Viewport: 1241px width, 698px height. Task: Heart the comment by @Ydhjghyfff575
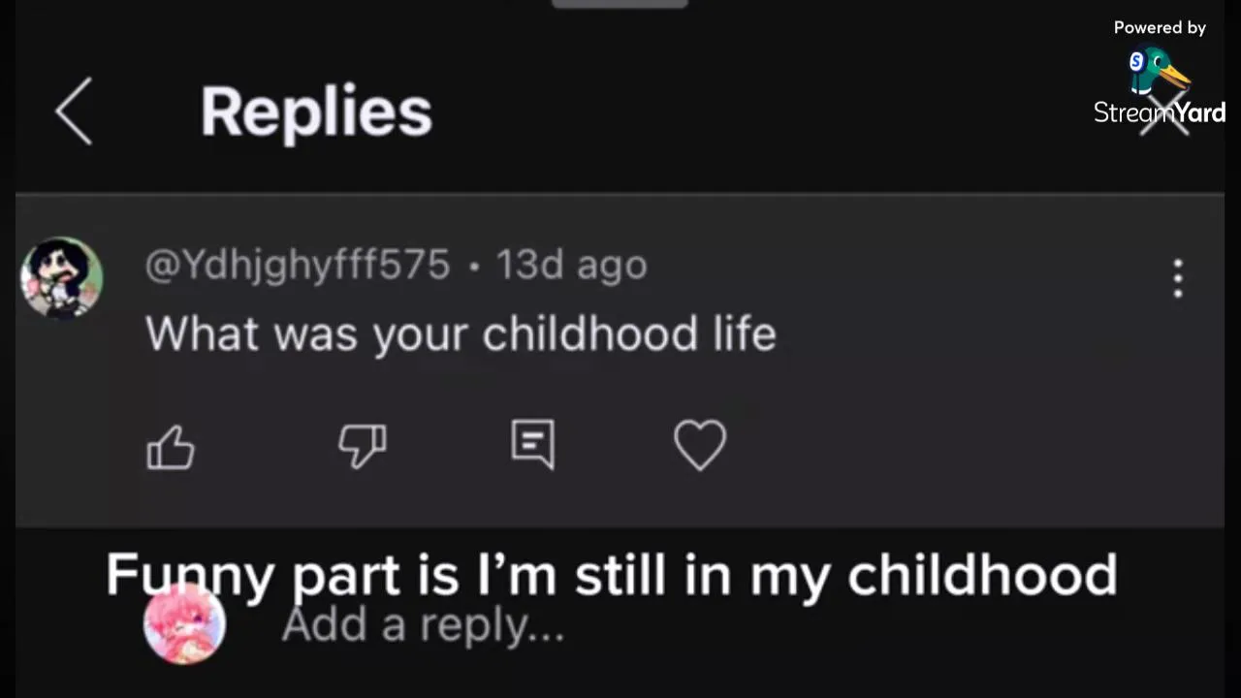click(x=699, y=446)
